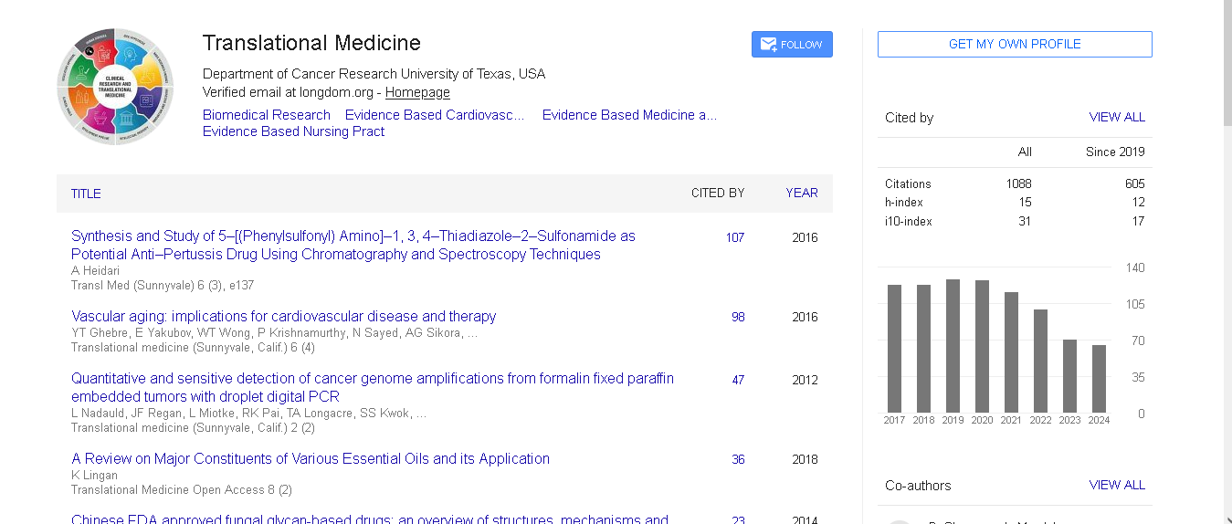Image resolution: width=1232 pixels, height=524 pixels.
Task: Open the 107 citations count link
Action: click(x=734, y=237)
